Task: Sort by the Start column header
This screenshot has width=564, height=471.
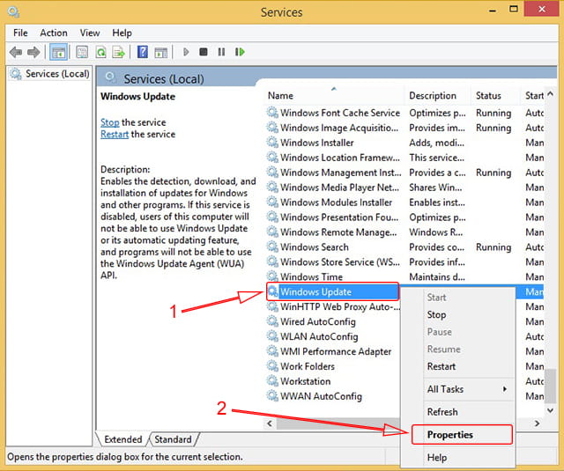Action: pos(533,96)
